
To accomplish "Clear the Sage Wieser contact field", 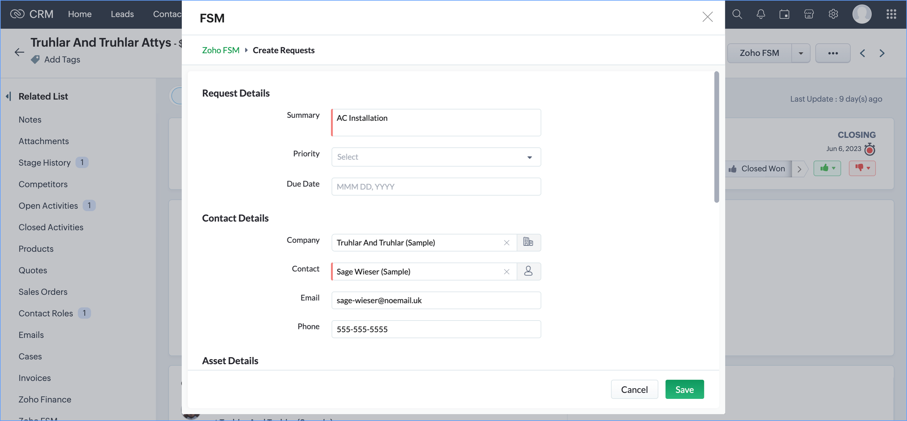I will pyautogui.click(x=506, y=271).
